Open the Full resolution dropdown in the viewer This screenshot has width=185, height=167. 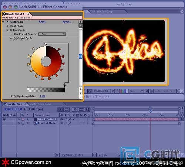(x=136, y=91)
